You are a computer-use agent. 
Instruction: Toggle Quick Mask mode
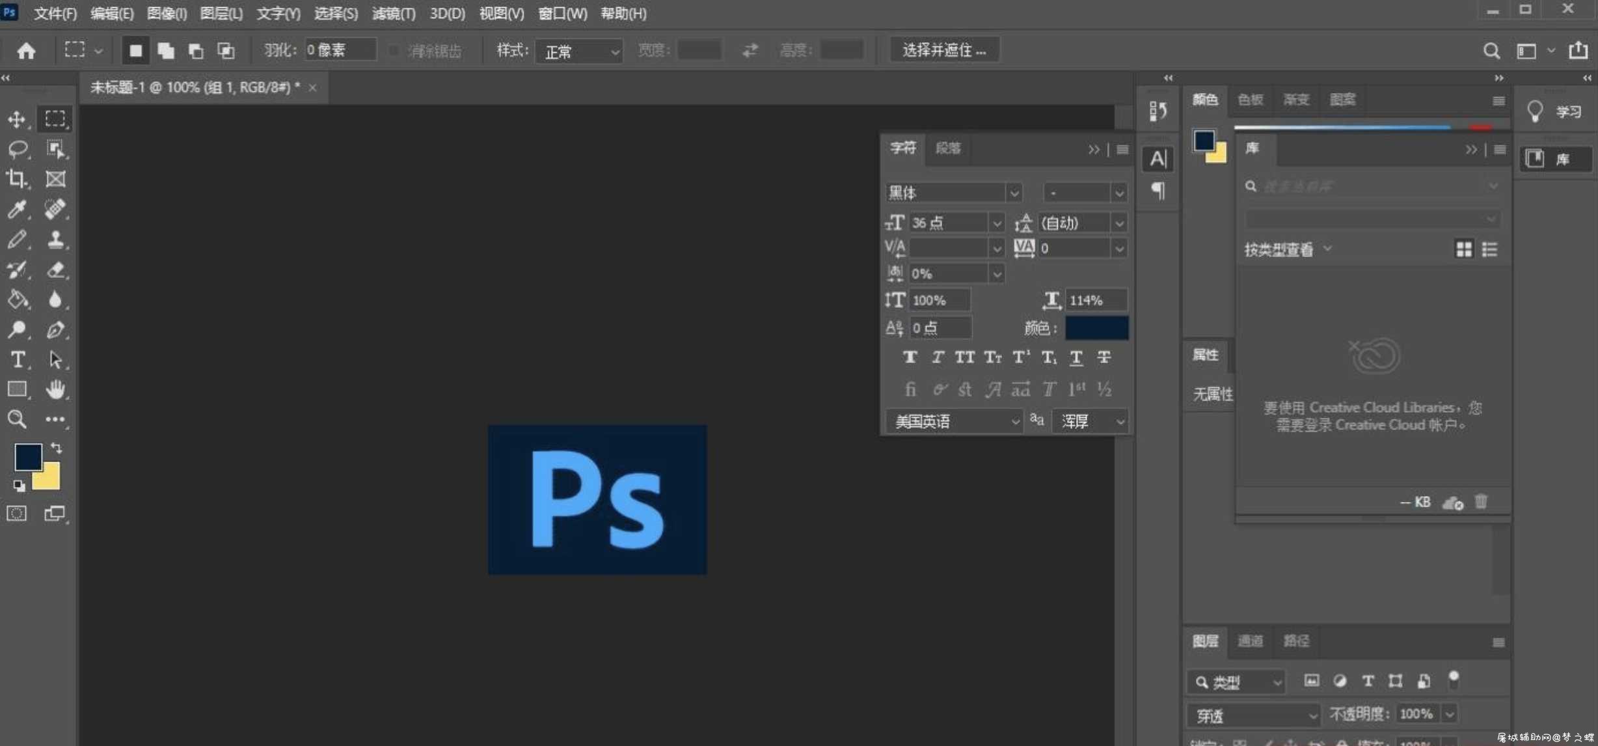pyautogui.click(x=17, y=514)
